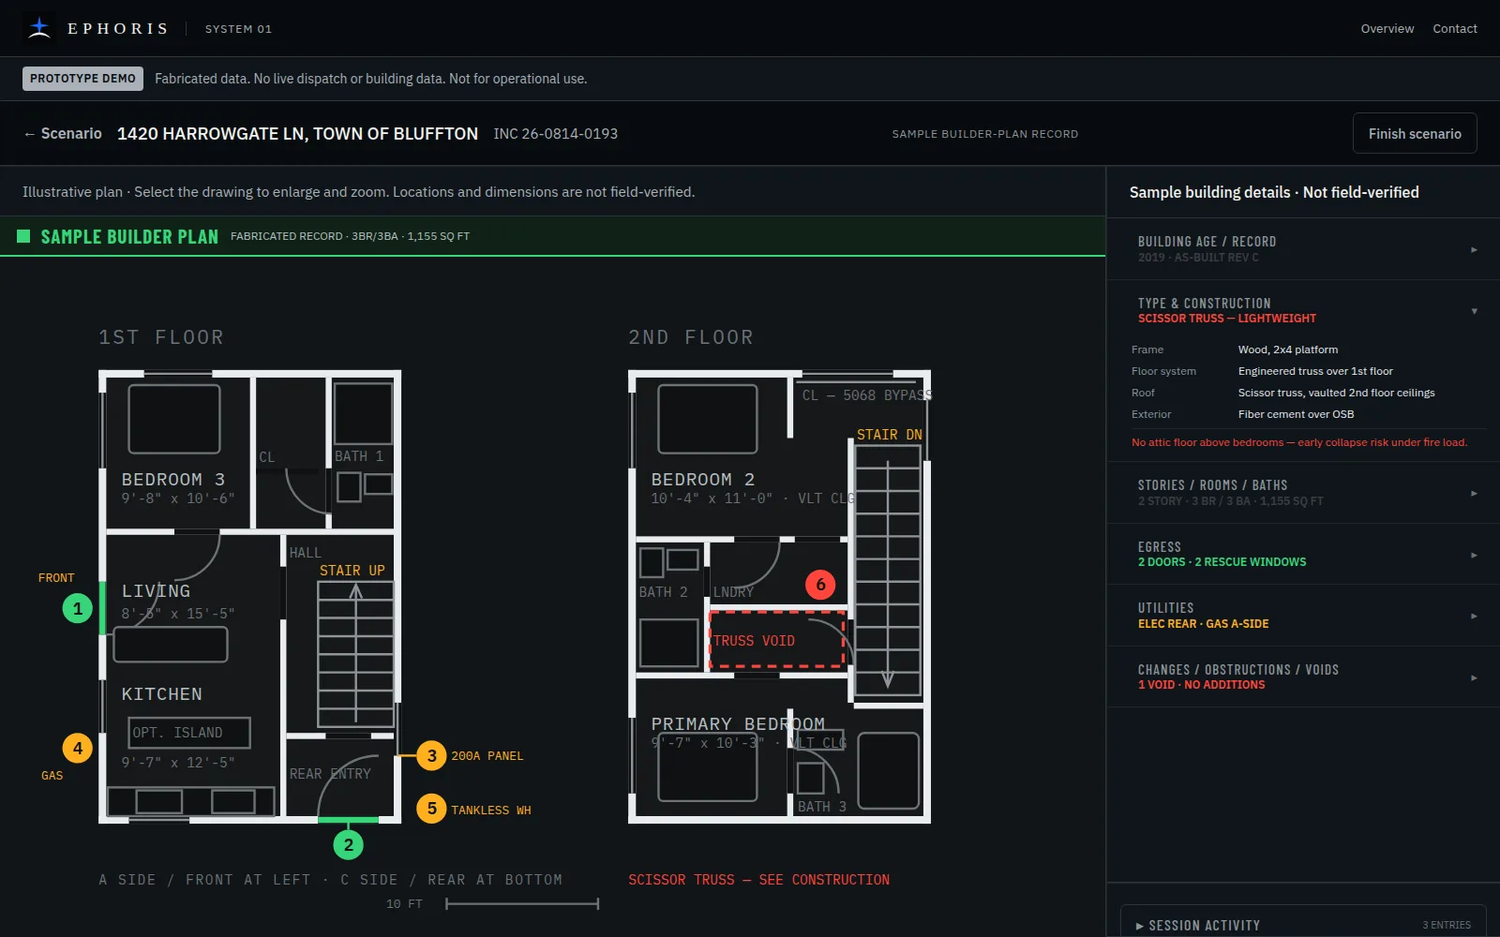Click the Finish scenario button
This screenshot has height=937, width=1500.
(x=1415, y=134)
